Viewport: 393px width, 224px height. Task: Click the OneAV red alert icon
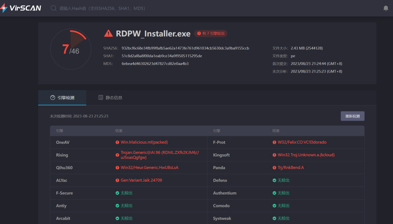[x=118, y=142]
